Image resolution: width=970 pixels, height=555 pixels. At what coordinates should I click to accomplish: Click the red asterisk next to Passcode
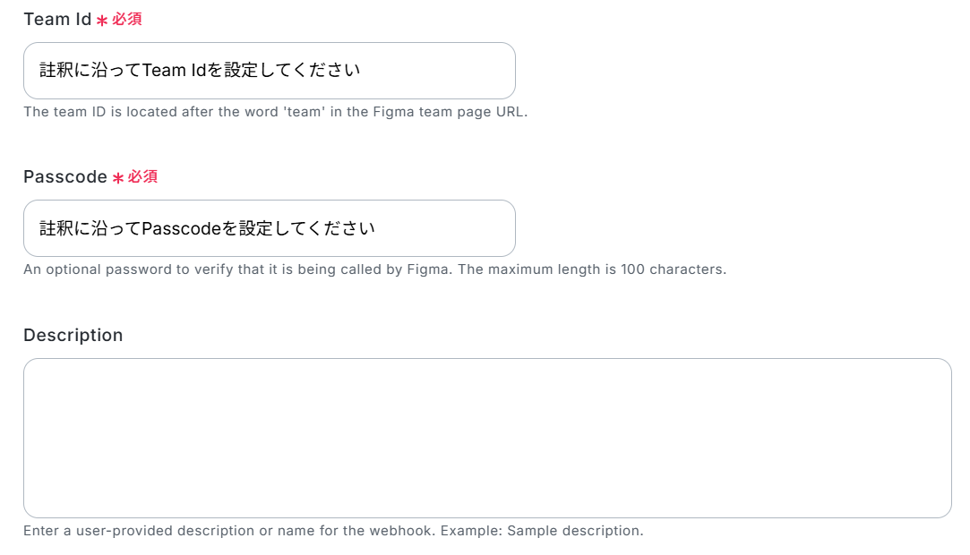[118, 178]
